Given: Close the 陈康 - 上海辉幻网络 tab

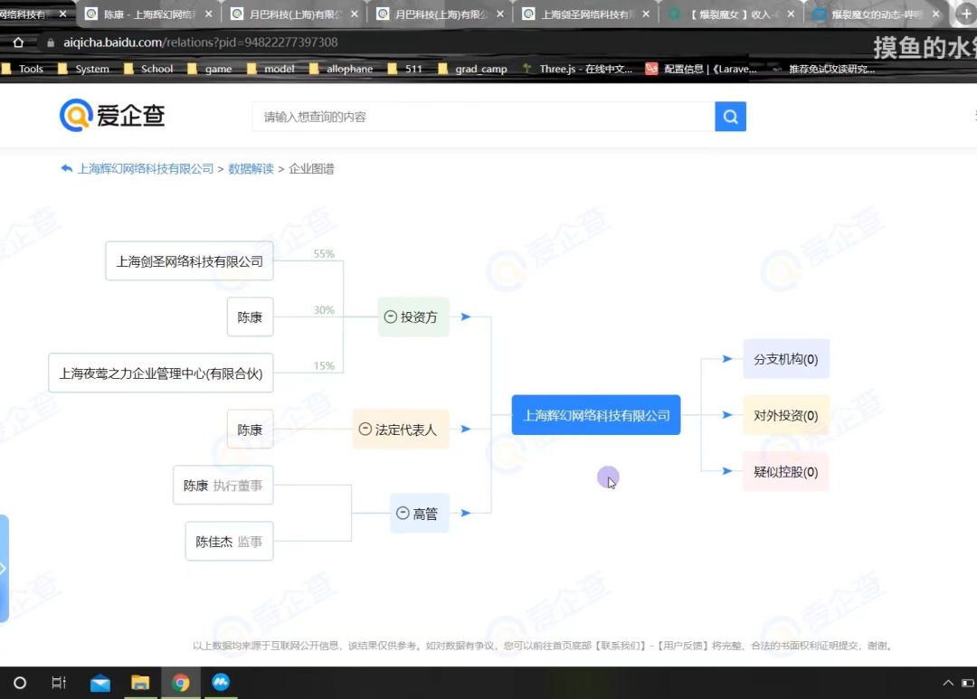Looking at the screenshot, I should click(x=209, y=14).
